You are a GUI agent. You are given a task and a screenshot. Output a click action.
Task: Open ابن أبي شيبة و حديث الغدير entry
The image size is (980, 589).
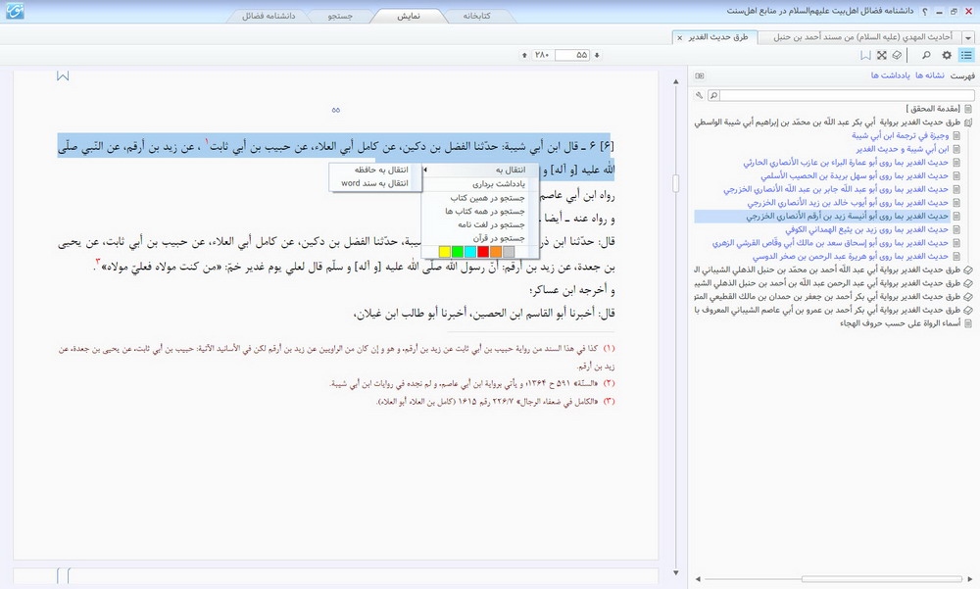point(903,149)
